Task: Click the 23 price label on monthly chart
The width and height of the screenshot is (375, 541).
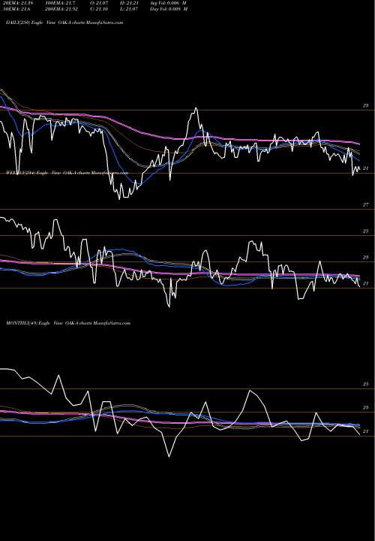Action: (366, 408)
